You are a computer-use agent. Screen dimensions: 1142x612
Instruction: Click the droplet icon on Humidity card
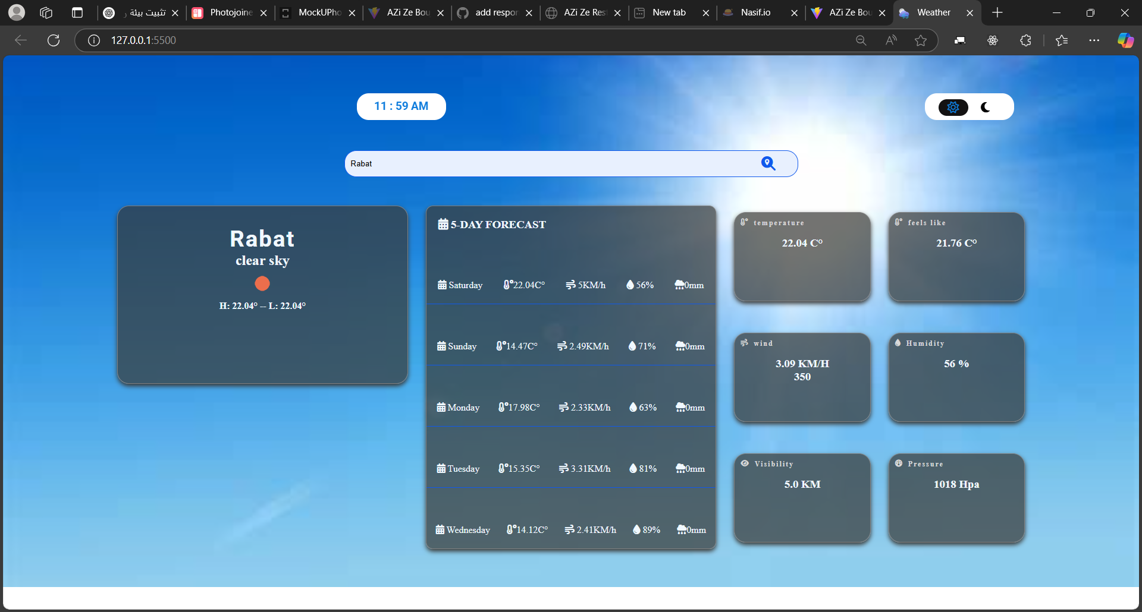(x=898, y=343)
